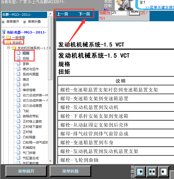Screen dimensions: 174x179
Task: Open the 运作 document item
Action: (x=26, y=85)
